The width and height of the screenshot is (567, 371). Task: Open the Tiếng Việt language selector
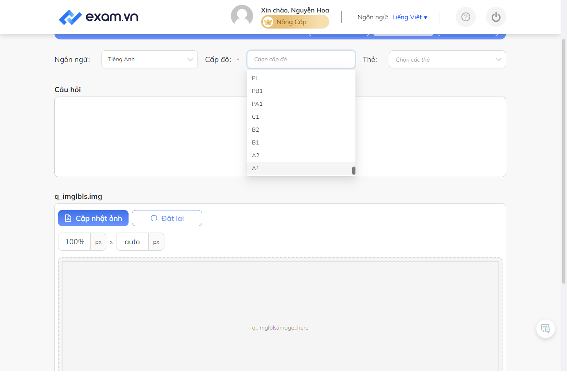[x=409, y=17]
